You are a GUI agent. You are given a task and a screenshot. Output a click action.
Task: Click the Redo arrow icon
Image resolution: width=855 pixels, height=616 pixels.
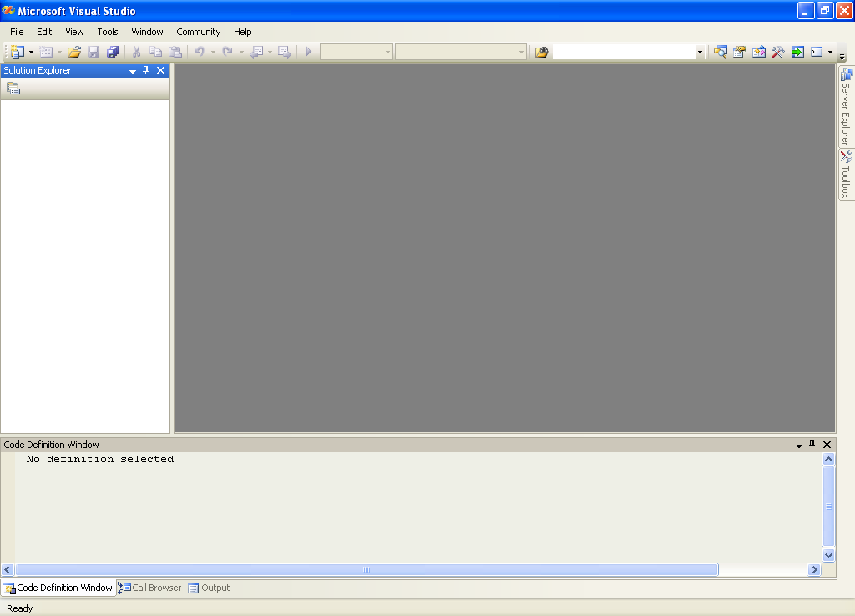[x=227, y=52]
